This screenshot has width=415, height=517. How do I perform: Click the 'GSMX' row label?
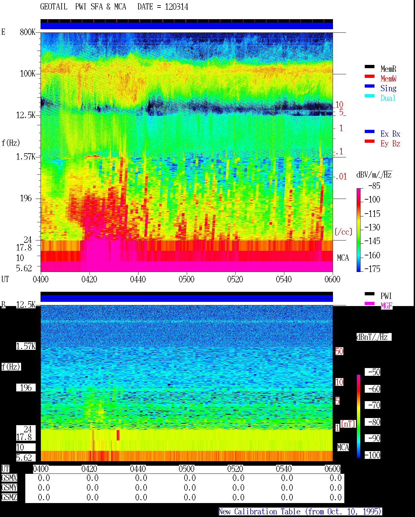(9, 478)
